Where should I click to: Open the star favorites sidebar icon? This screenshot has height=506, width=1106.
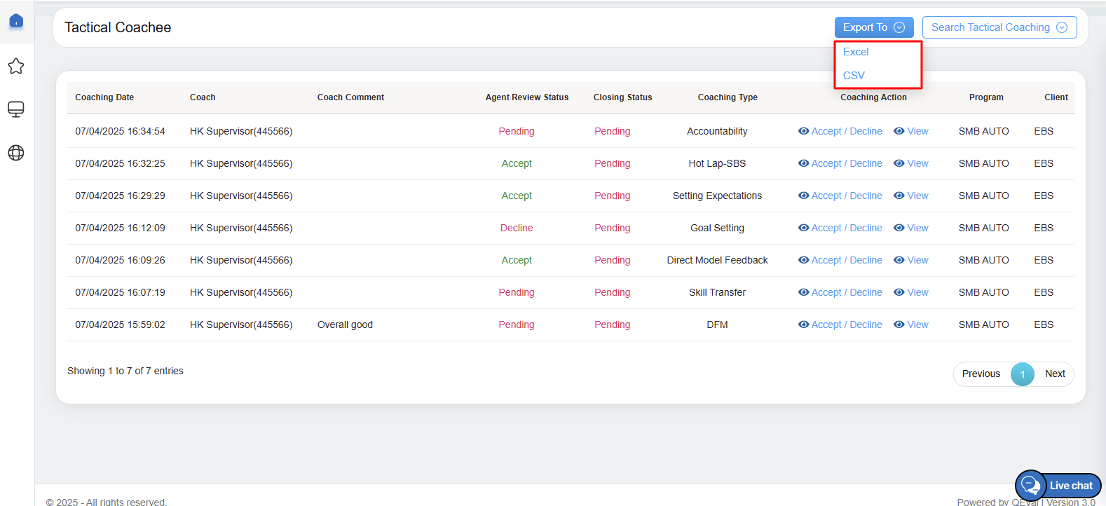click(x=16, y=67)
